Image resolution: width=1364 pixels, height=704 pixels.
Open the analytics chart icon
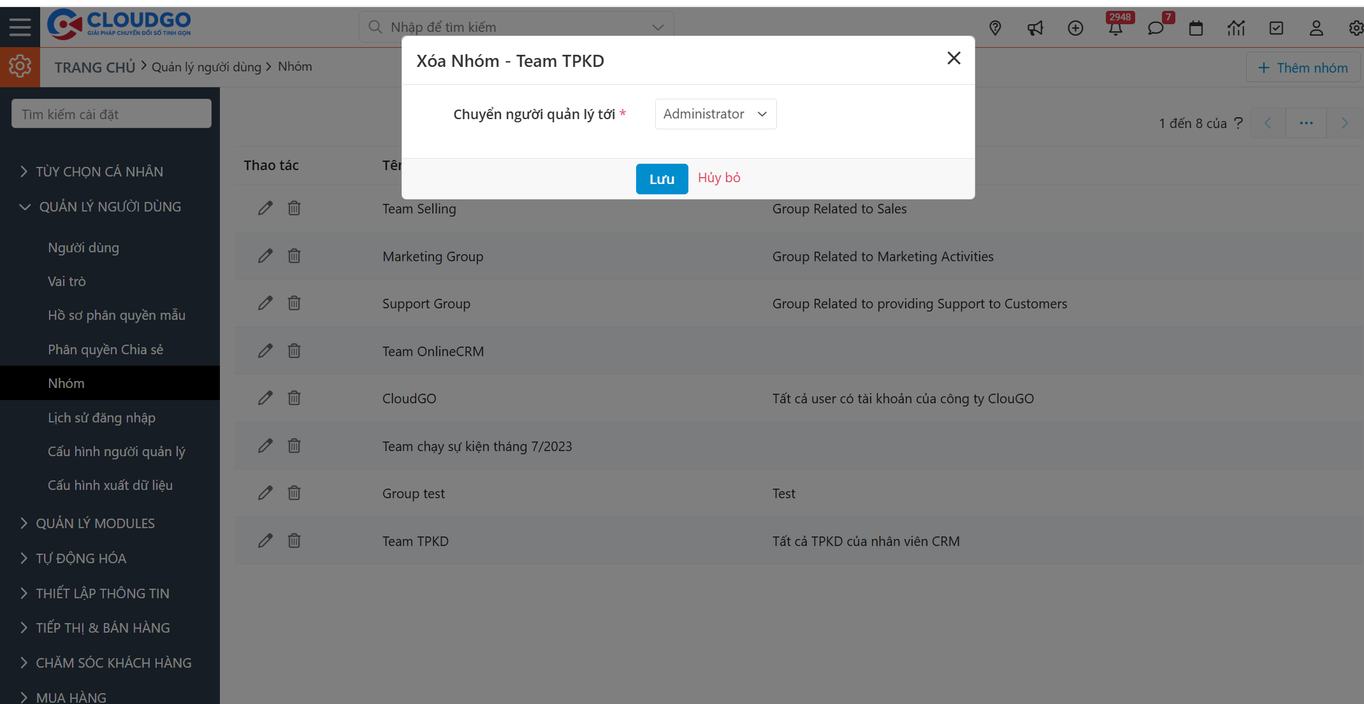pyautogui.click(x=1237, y=28)
